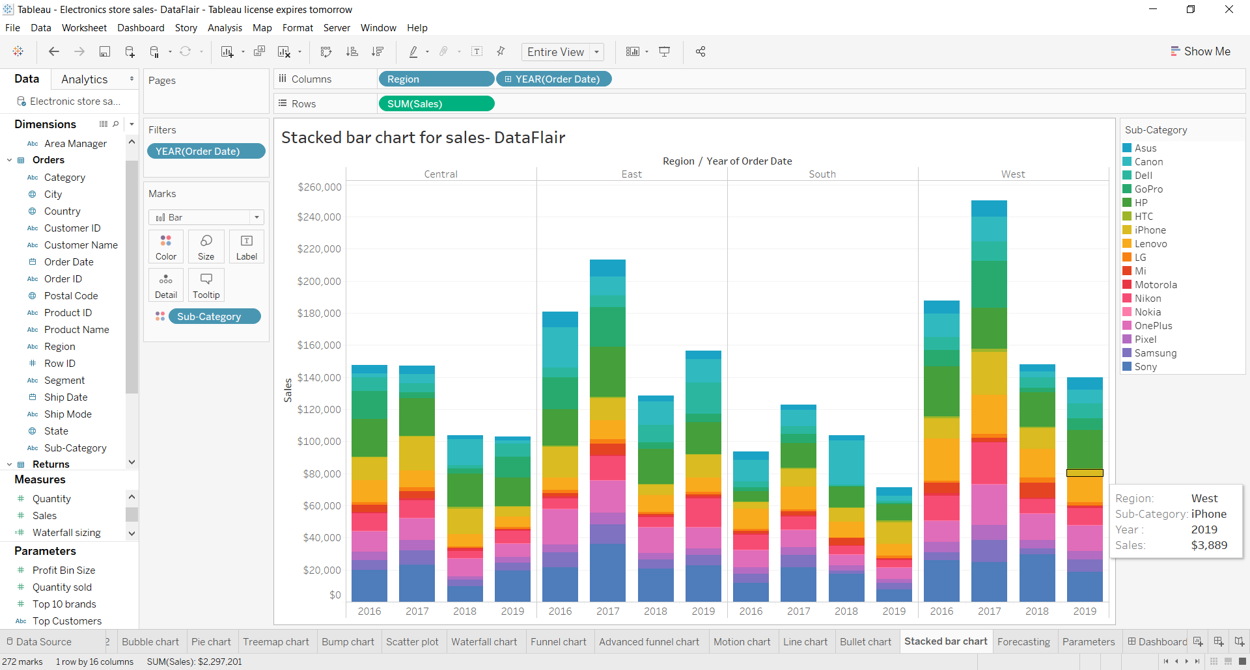Image resolution: width=1250 pixels, height=670 pixels.
Task: Open the Analysis menu
Action: pos(225,28)
